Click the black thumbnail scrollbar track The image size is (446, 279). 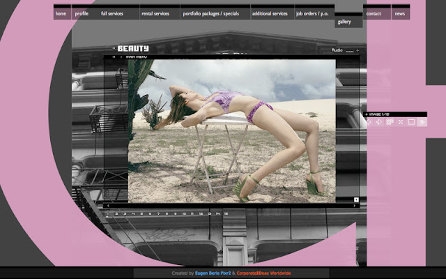tap(231, 206)
